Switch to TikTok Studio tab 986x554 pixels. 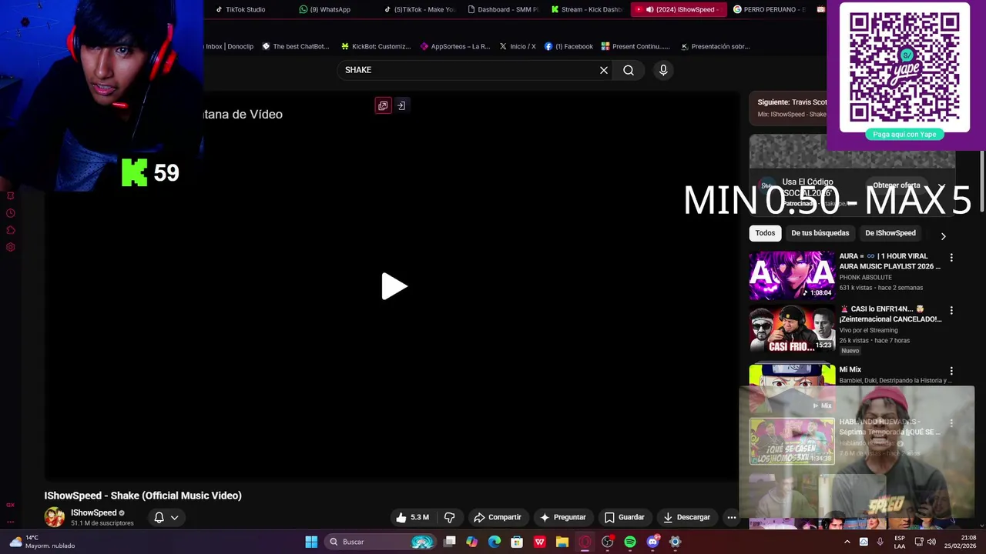click(x=240, y=9)
